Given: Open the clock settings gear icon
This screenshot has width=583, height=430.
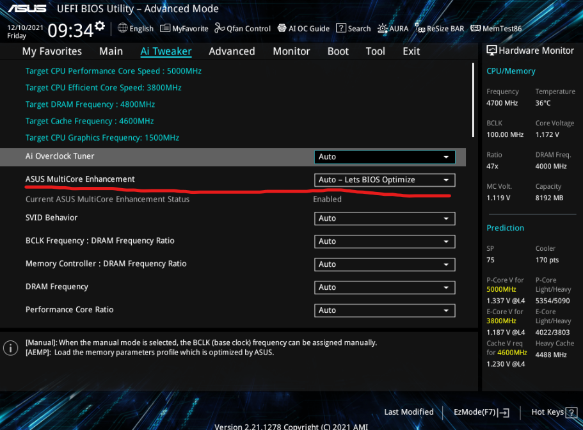Looking at the screenshot, I should click(x=100, y=26).
